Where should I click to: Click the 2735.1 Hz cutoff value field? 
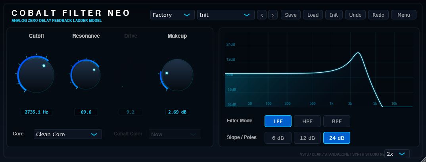[x=36, y=112]
